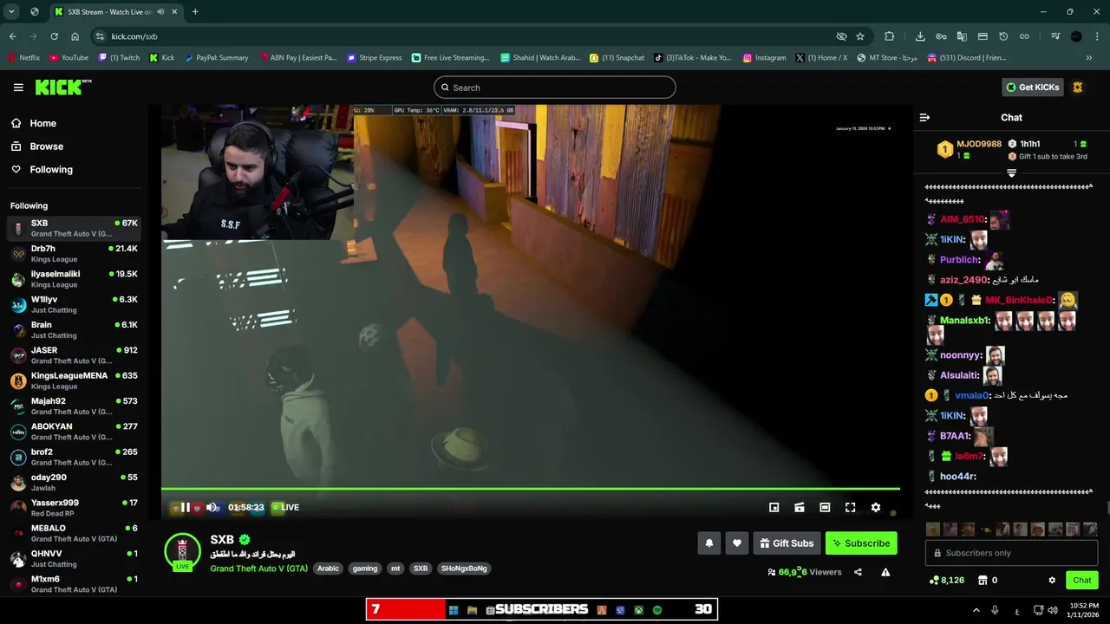
Task: View site information next to kick.com URL
Action: click(100, 36)
